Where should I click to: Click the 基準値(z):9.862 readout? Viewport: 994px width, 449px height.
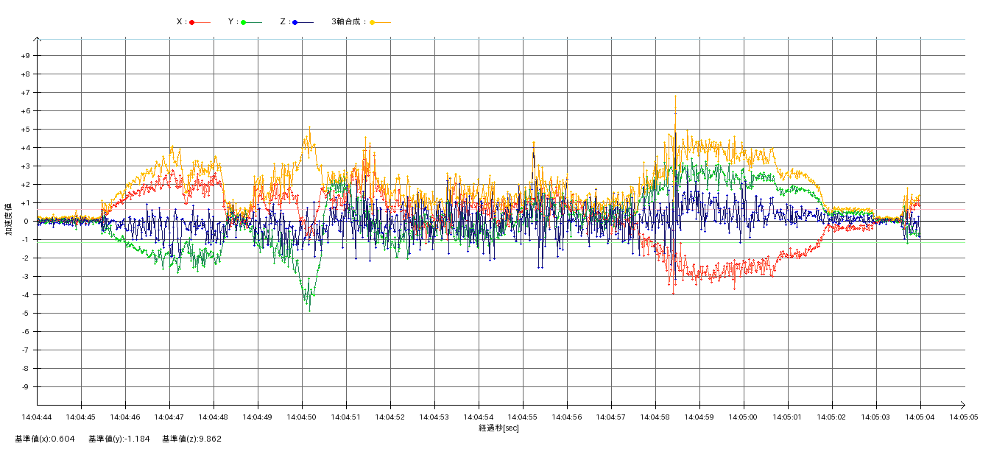pos(191,439)
